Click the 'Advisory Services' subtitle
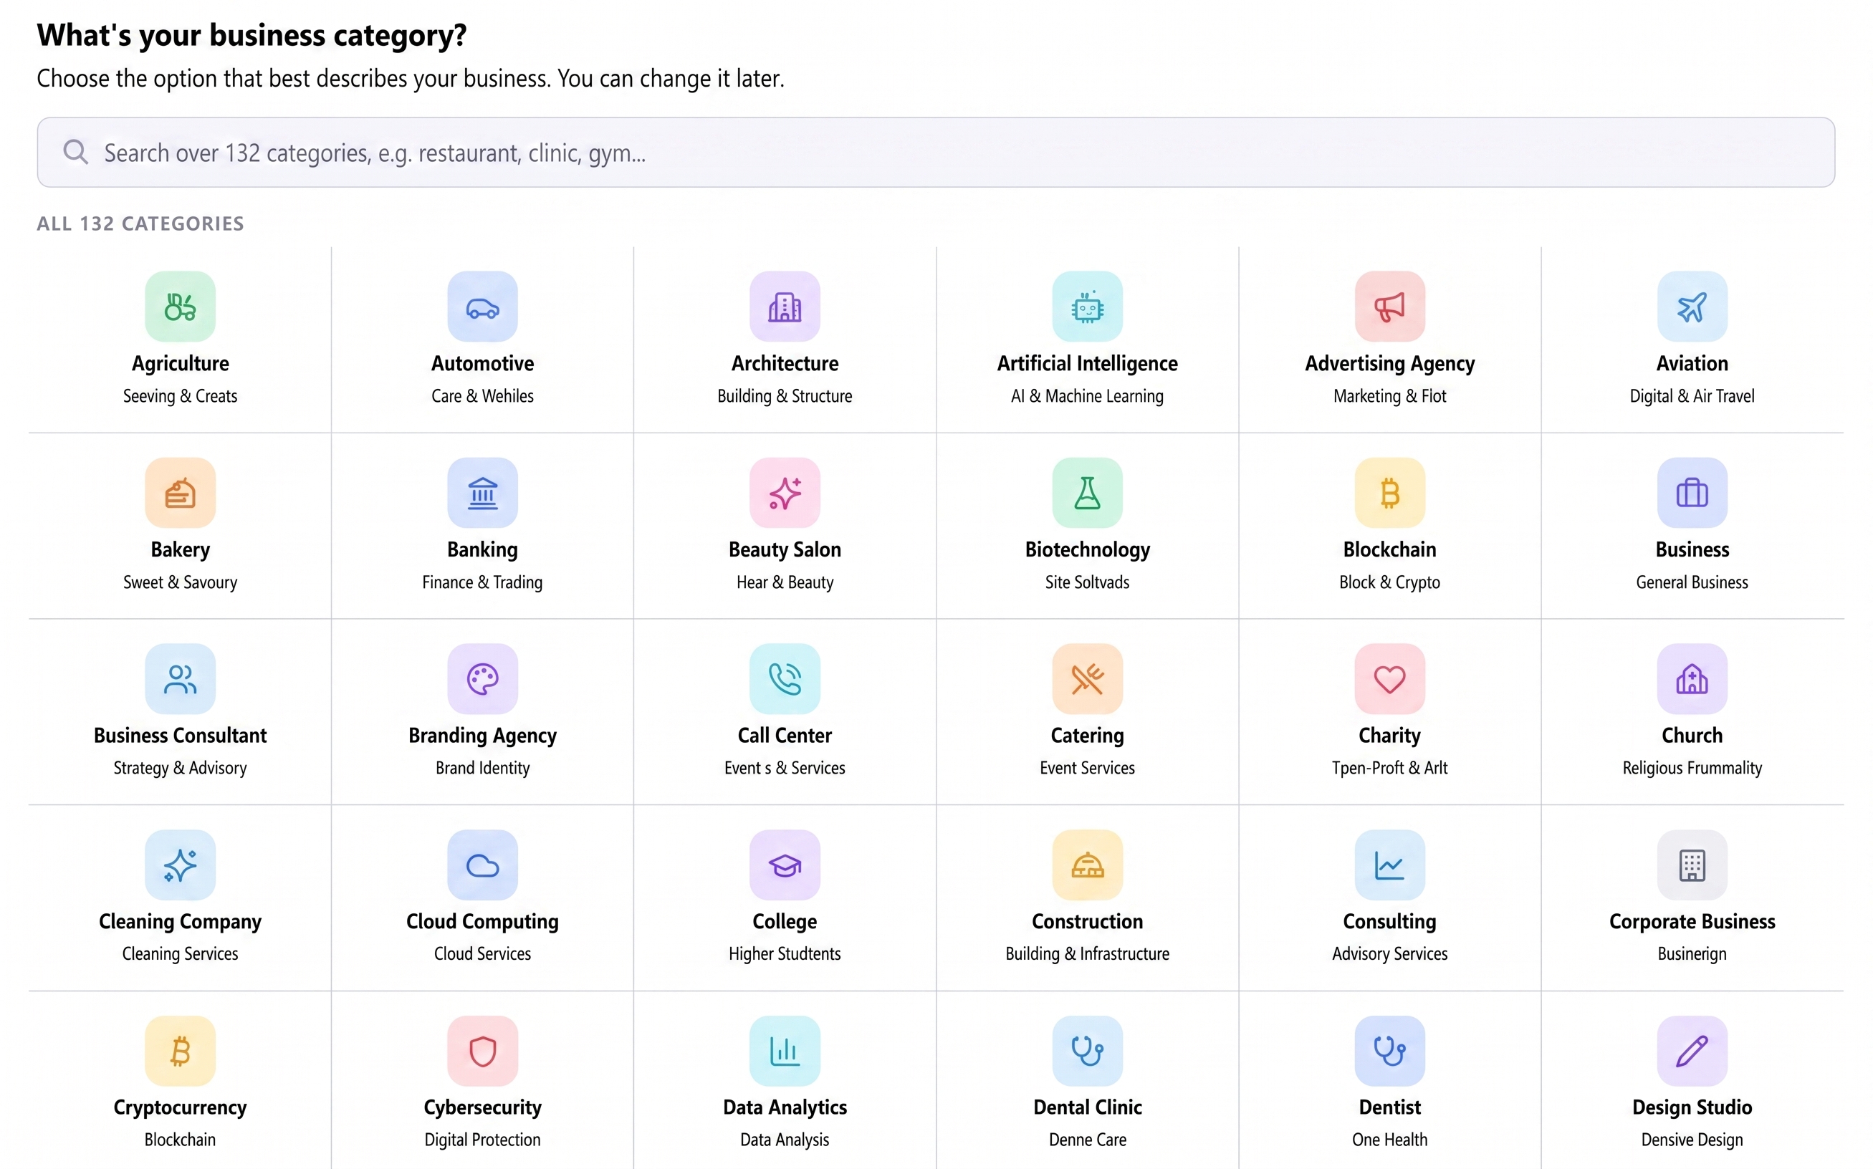Viewport: 1873px width, 1169px height. click(1389, 954)
